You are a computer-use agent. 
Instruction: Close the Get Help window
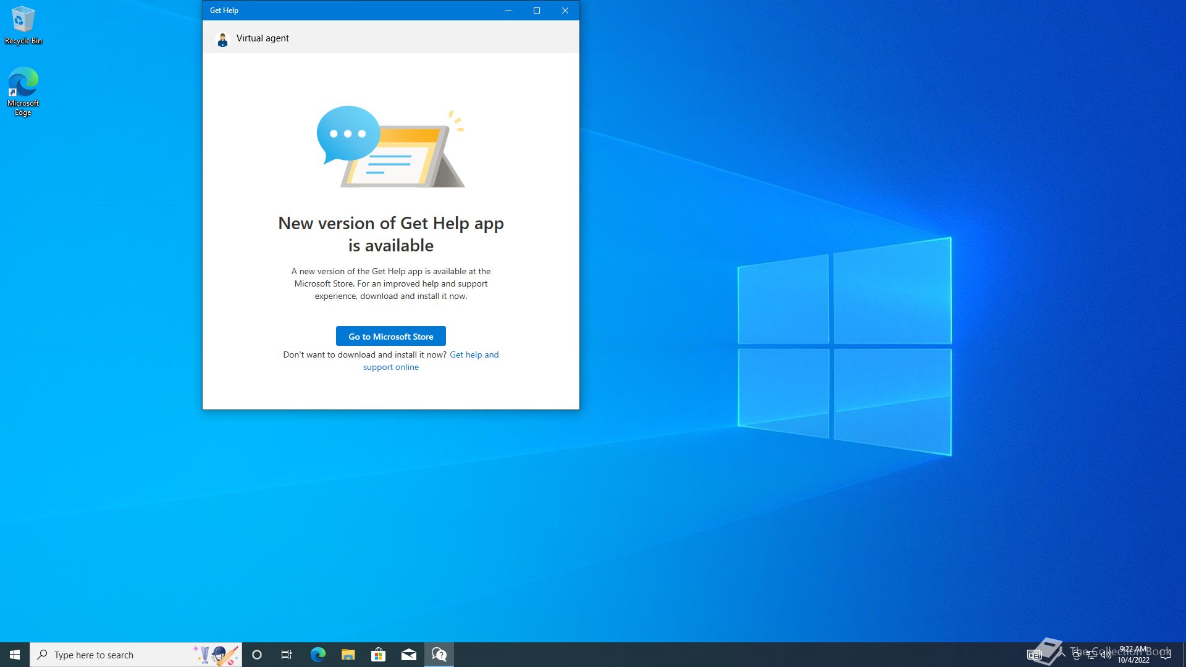point(565,10)
